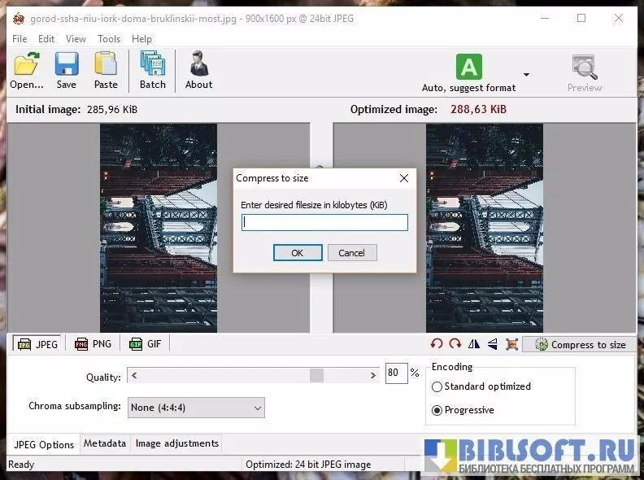Flip the image horizontally
This screenshot has height=480, width=644.
tap(474, 344)
